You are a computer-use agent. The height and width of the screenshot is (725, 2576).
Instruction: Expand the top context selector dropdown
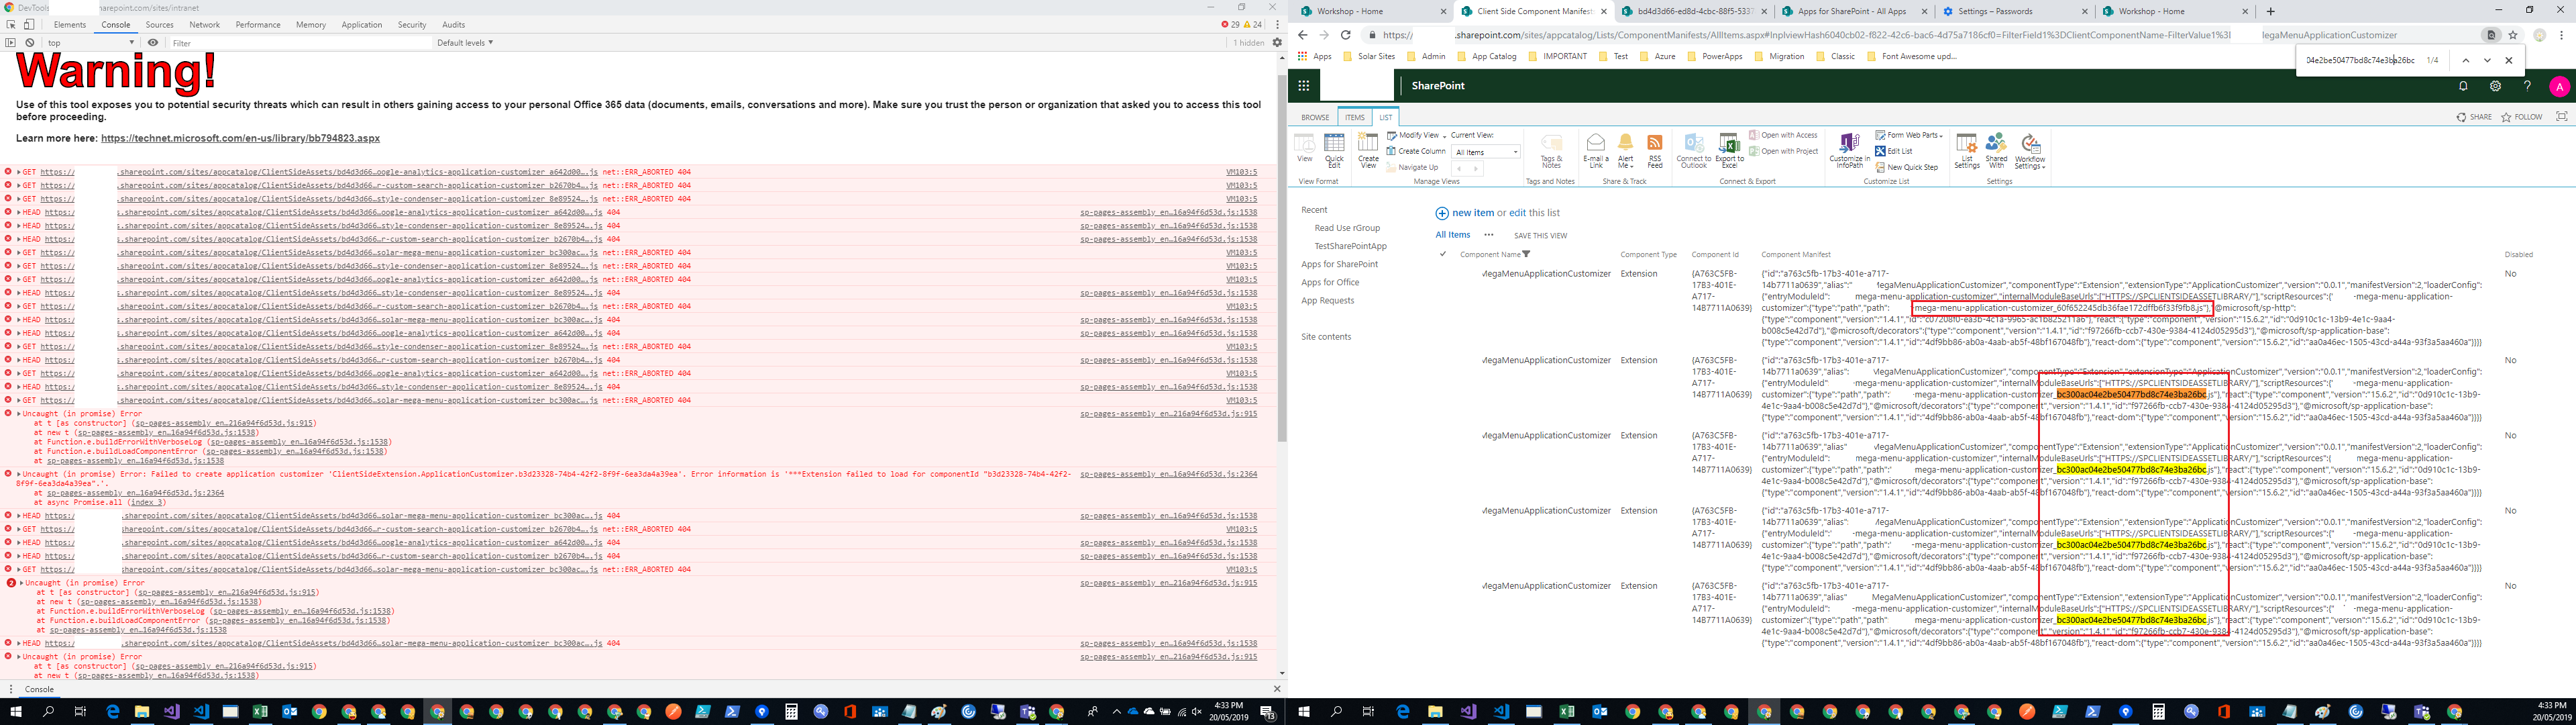pos(90,43)
